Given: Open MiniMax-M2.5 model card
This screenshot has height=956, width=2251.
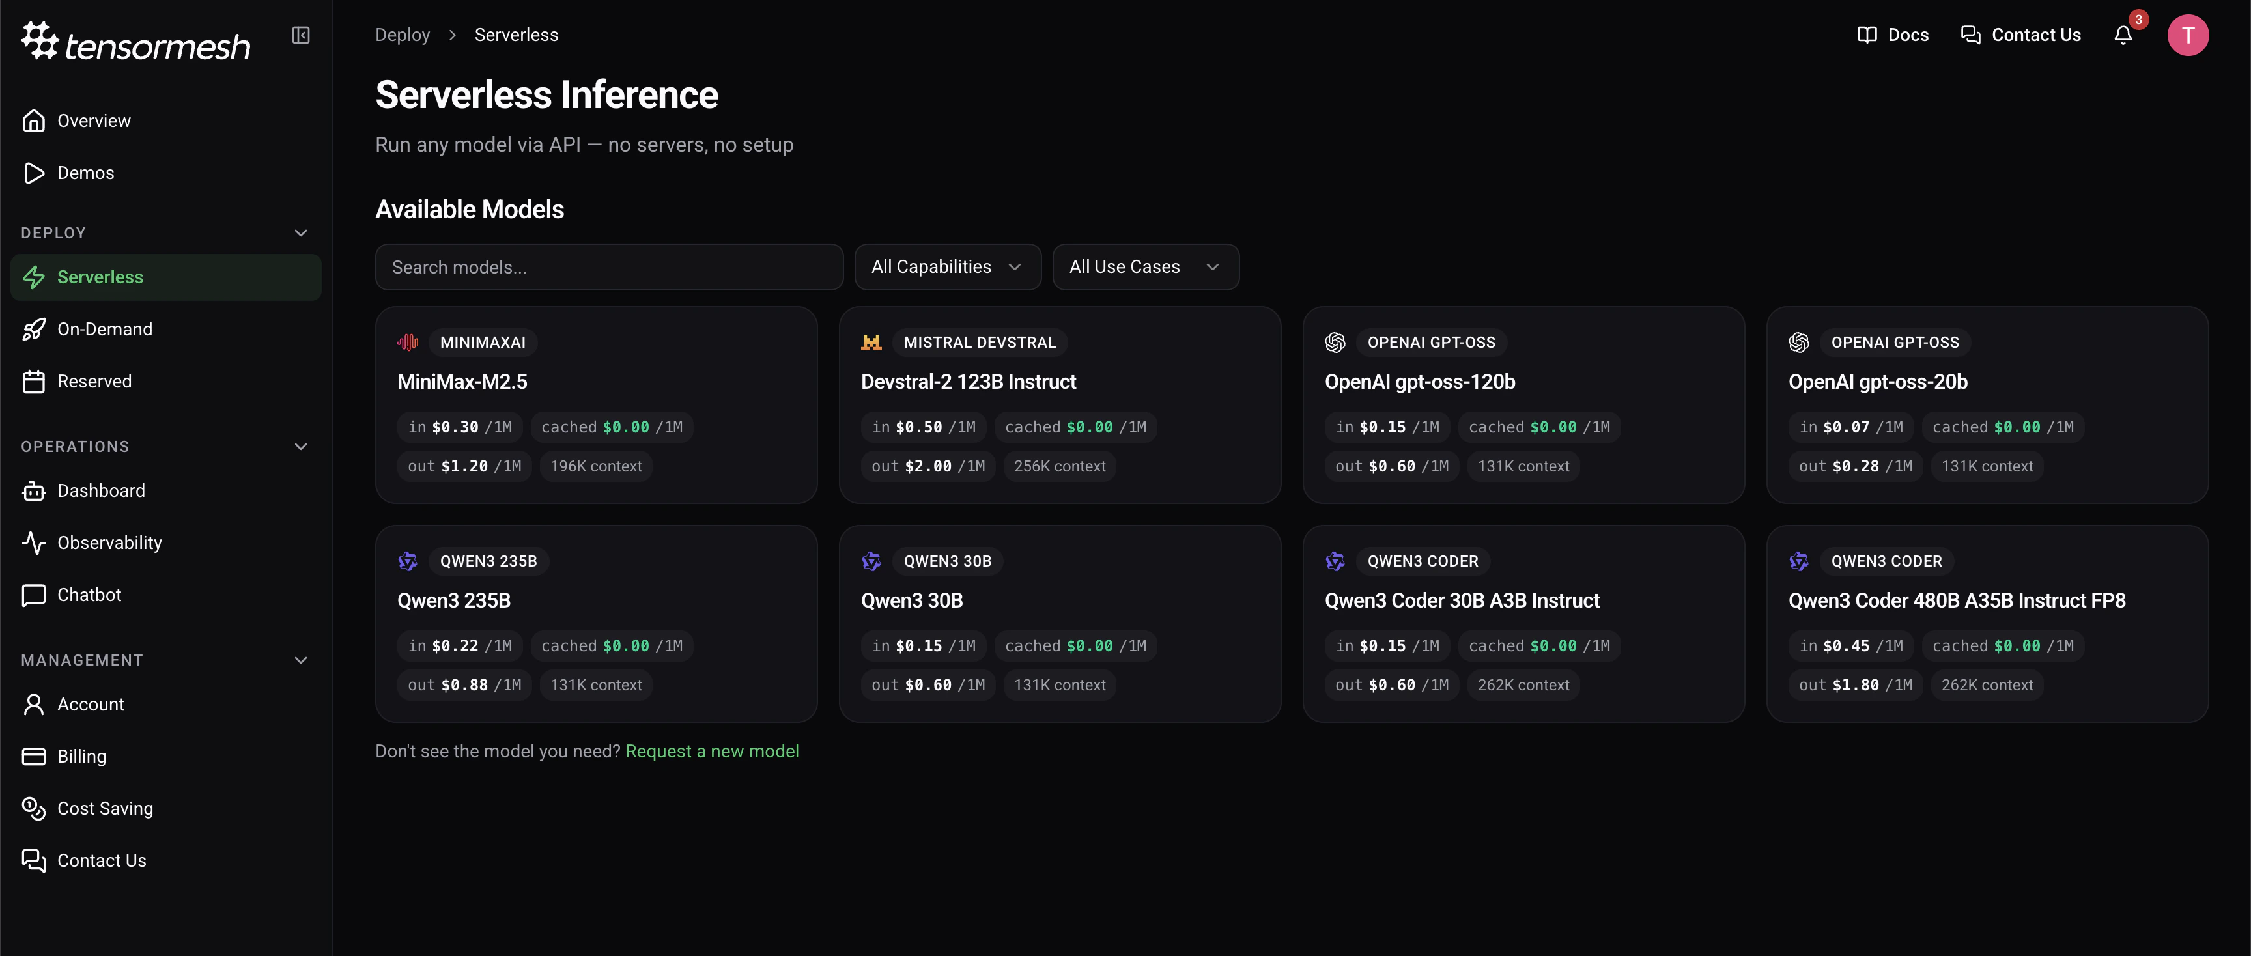Looking at the screenshot, I should [x=596, y=404].
